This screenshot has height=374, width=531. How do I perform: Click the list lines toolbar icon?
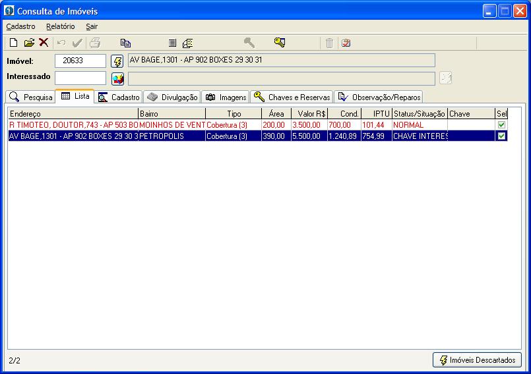click(172, 43)
